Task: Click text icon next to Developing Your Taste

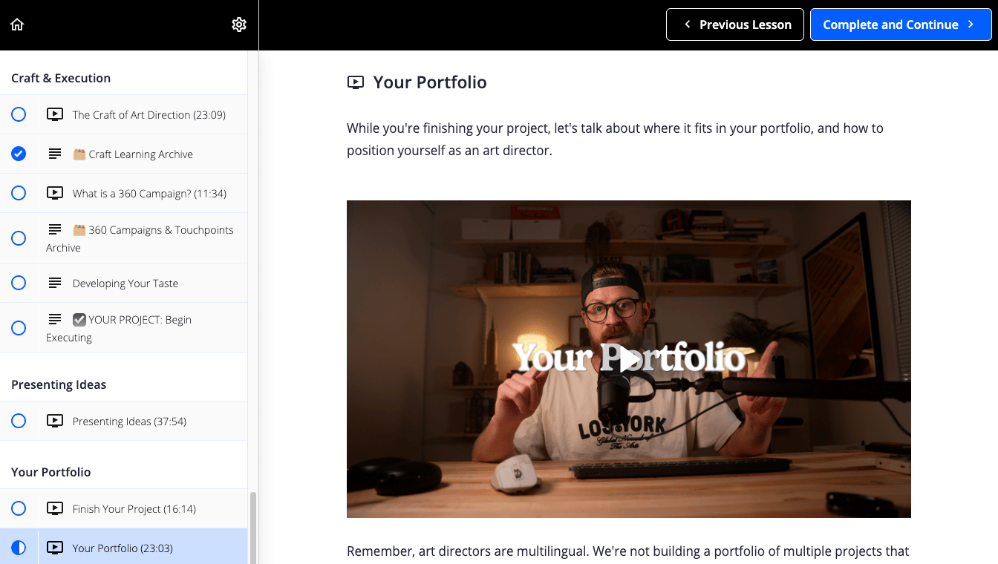Action: [x=55, y=283]
